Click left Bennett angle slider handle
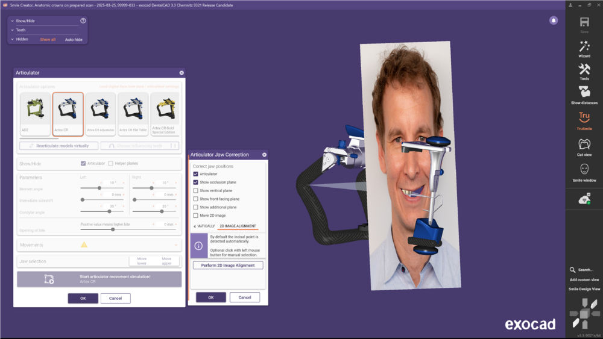Screen dimensions: 603x339 [99, 188]
